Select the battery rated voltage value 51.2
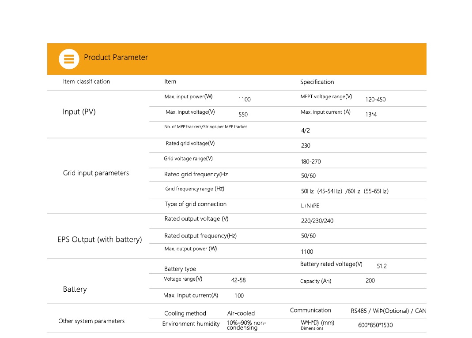472x338 pixels. coord(381,267)
